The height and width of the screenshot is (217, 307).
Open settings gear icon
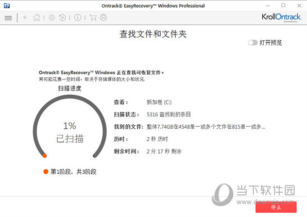pyautogui.click(x=52, y=18)
